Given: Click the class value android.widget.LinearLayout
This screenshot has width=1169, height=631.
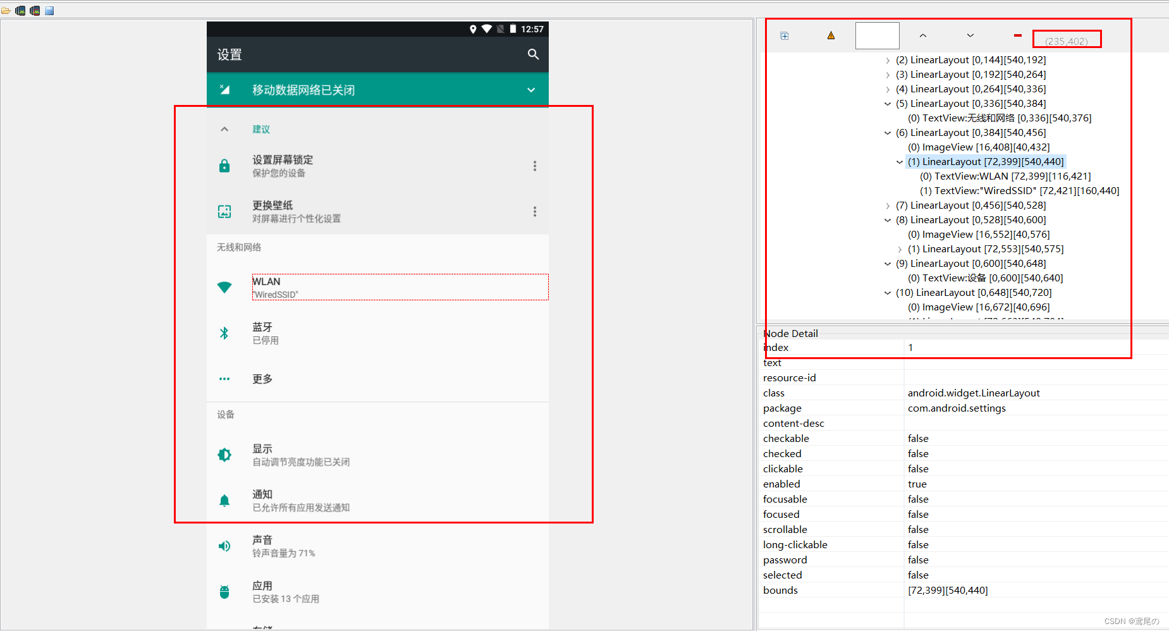Looking at the screenshot, I should click(x=974, y=393).
